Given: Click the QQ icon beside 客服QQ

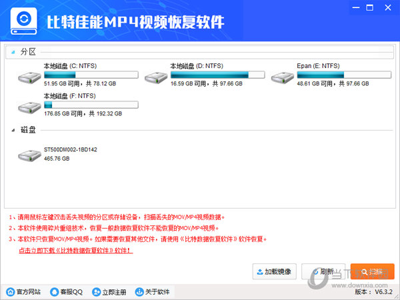Looking at the screenshot, I should point(55,291).
